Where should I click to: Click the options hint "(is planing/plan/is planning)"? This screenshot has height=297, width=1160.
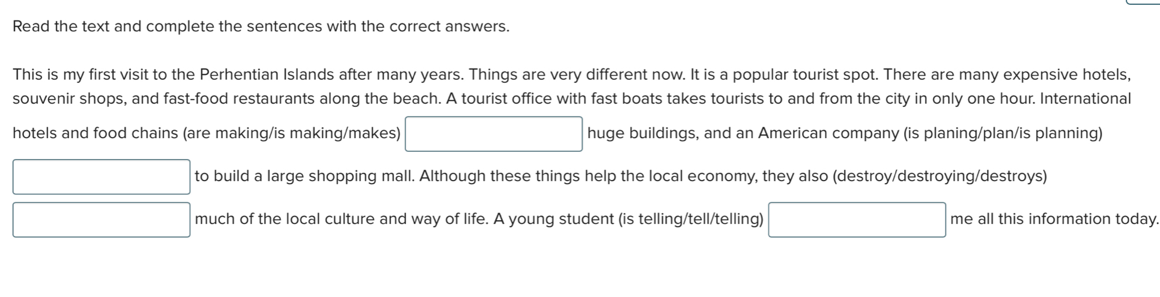pyautogui.click(x=1003, y=133)
